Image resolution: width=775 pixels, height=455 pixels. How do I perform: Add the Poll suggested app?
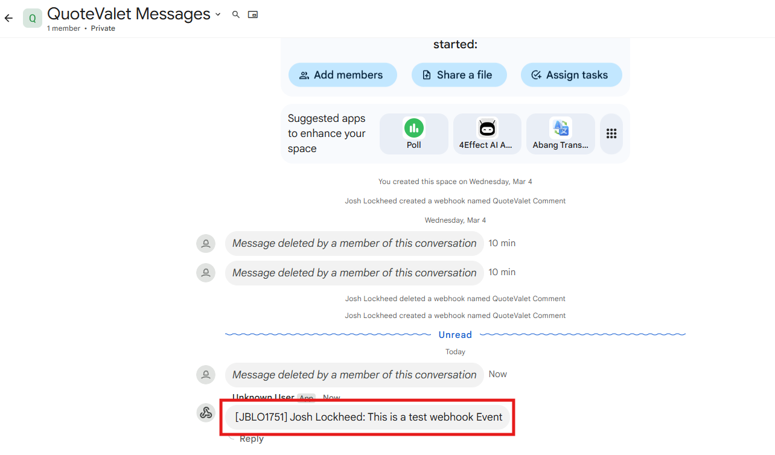tap(413, 134)
